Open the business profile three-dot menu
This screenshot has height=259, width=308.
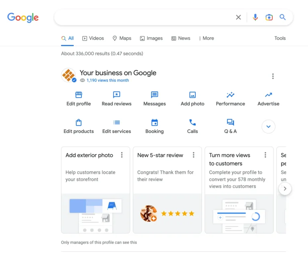coord(273,76)
